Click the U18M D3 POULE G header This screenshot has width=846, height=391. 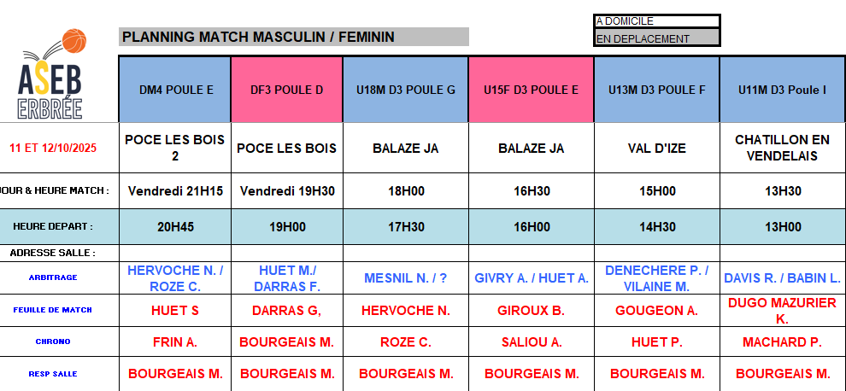(405, 90)
